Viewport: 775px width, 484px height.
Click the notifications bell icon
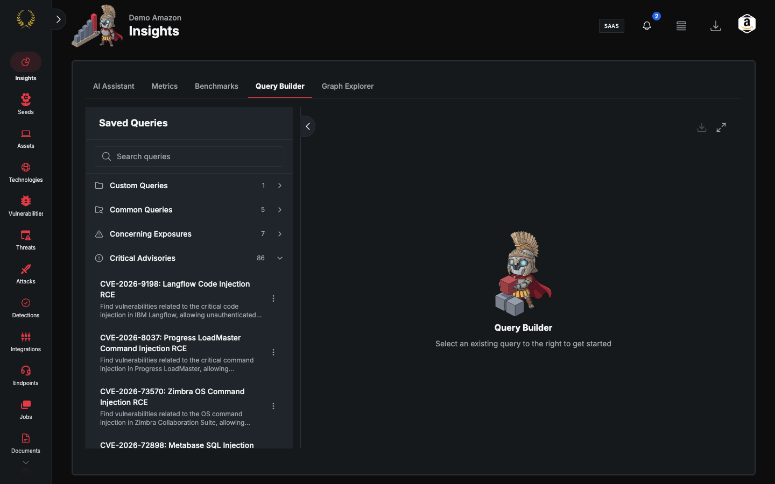click(647, 26)
